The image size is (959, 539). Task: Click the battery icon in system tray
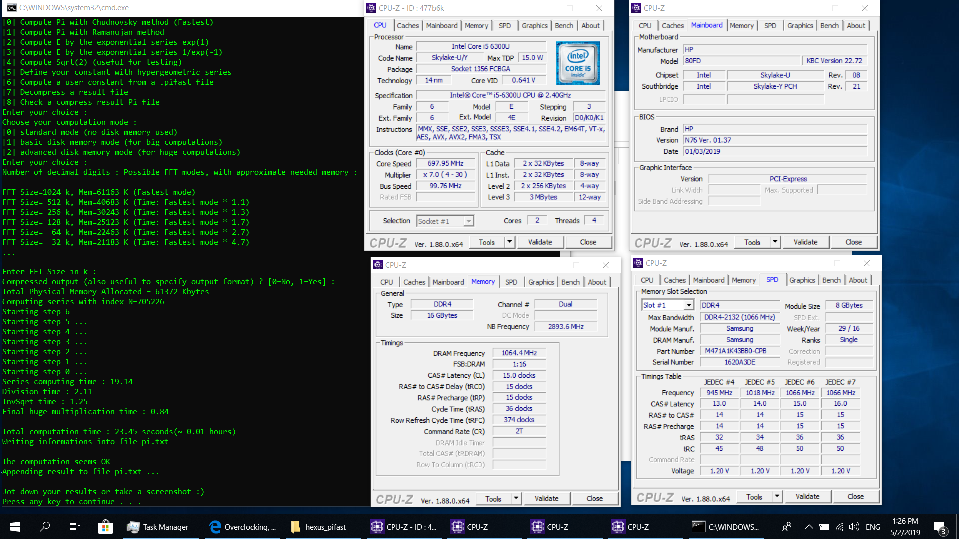[x=824, y=527]
